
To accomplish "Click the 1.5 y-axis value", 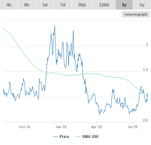I will tap(145, 69).
